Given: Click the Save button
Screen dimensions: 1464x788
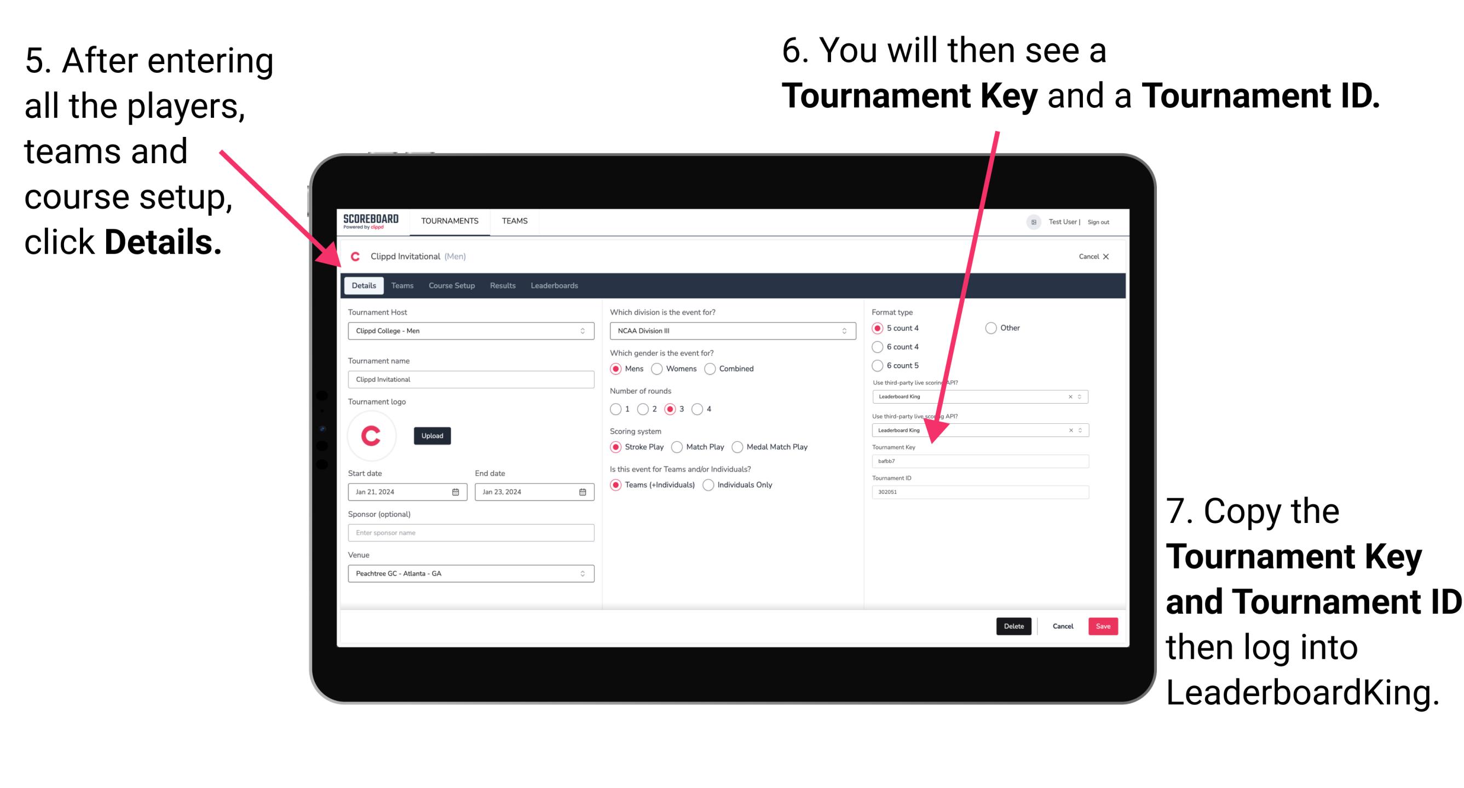Looking at the screenshot, I should pos(1106,626).
